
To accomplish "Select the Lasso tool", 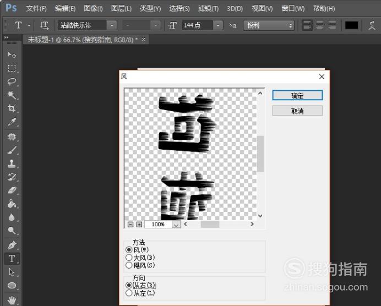I will [x=12, y=81].
